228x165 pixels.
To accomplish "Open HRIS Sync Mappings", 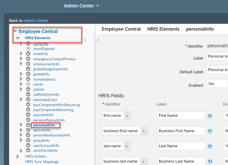I will pos(42,162).
